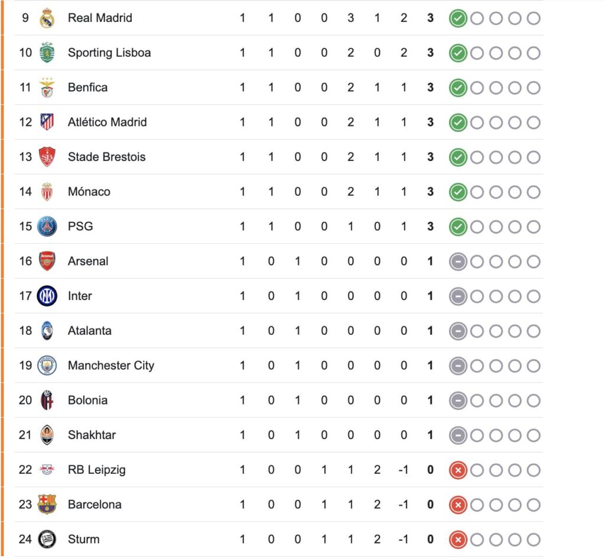
Task: Select the Shakhtar team row name
Action: [92, 435]
